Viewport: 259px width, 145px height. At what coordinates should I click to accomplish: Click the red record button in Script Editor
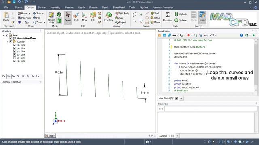(x=189, y=35)
